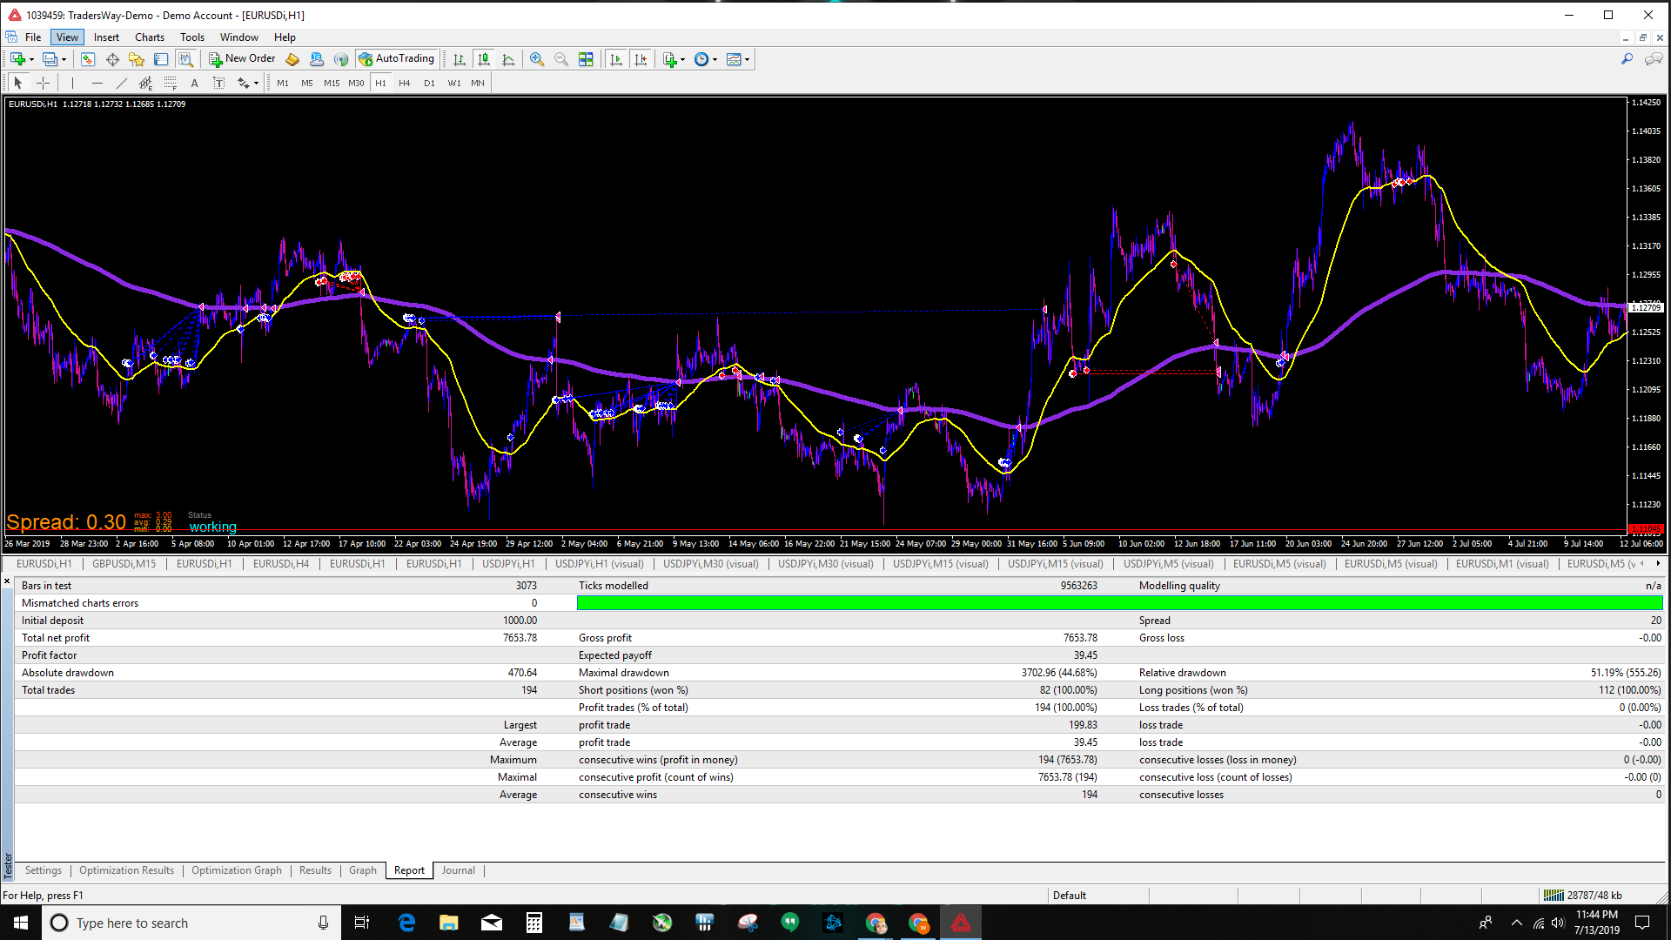Viewport: 1671px width, 940px height.
Task: Select the arrow Cursor tool
Action: [18, 83]
